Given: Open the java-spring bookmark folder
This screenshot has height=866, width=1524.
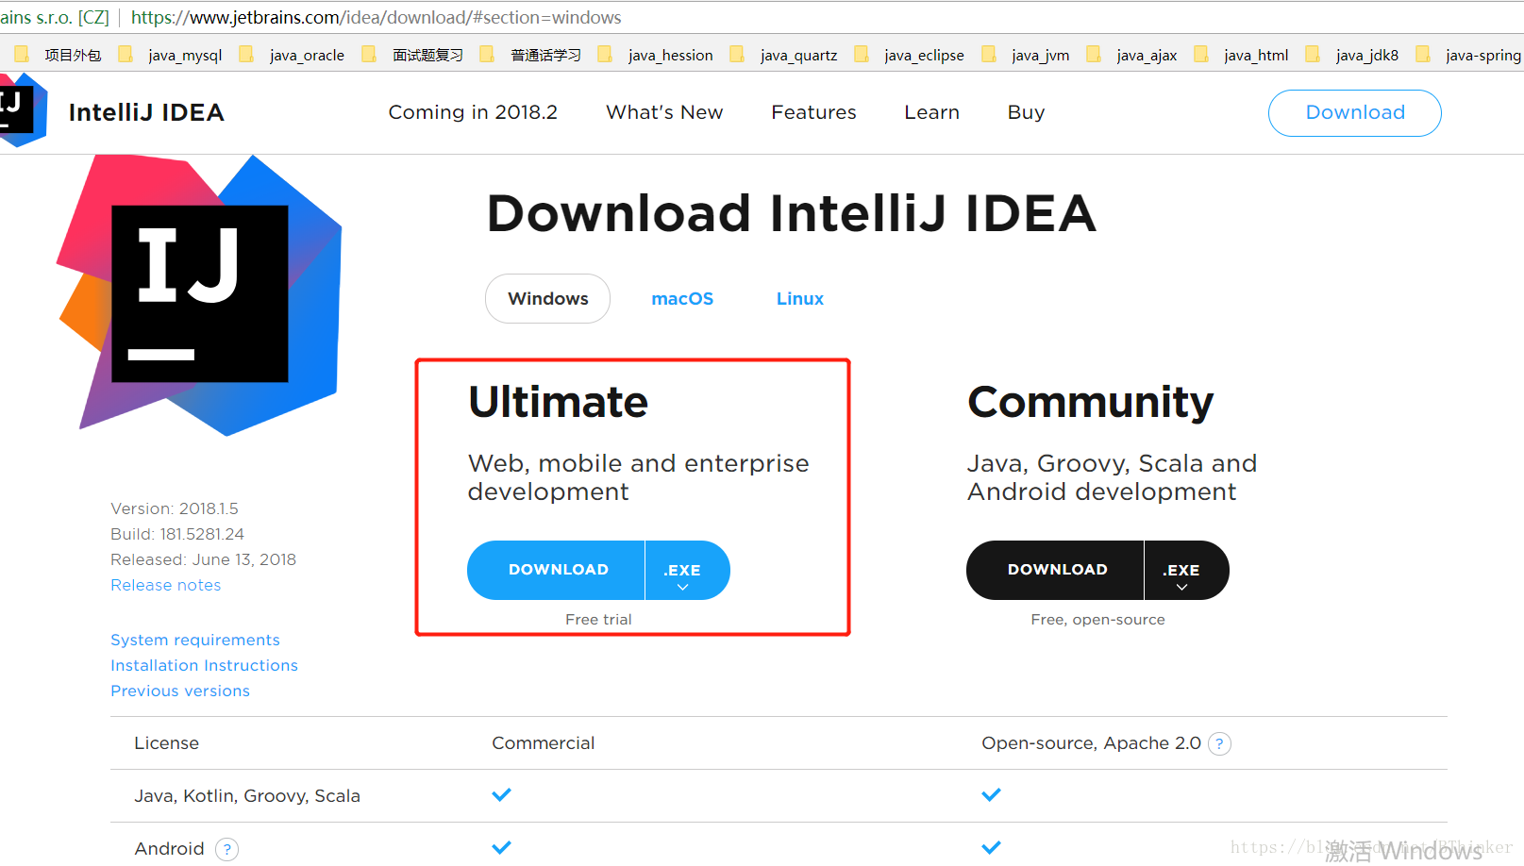Looking at the screenshot, I should tap(1469, 55).
